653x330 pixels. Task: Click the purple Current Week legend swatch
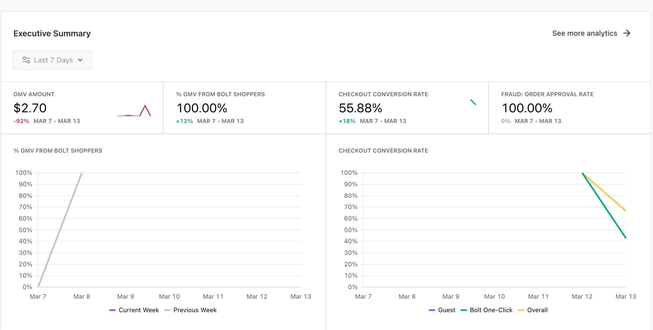click(x=112, y=310)
